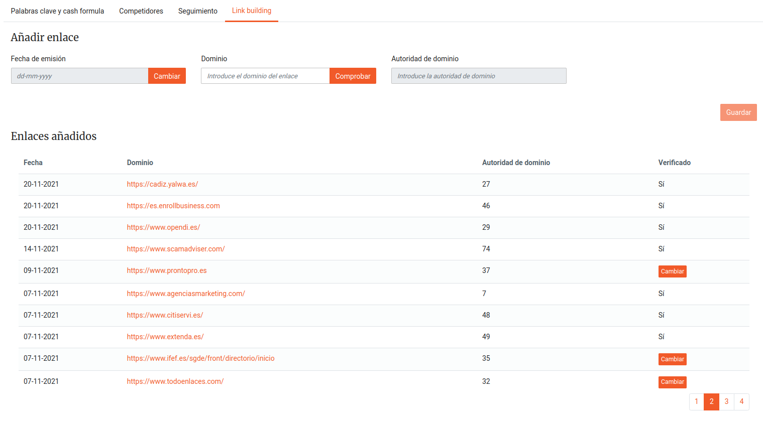763x421 pixels.
Task: Open the es.enrollbusiness.com link
Action: [x=173, y=206]
